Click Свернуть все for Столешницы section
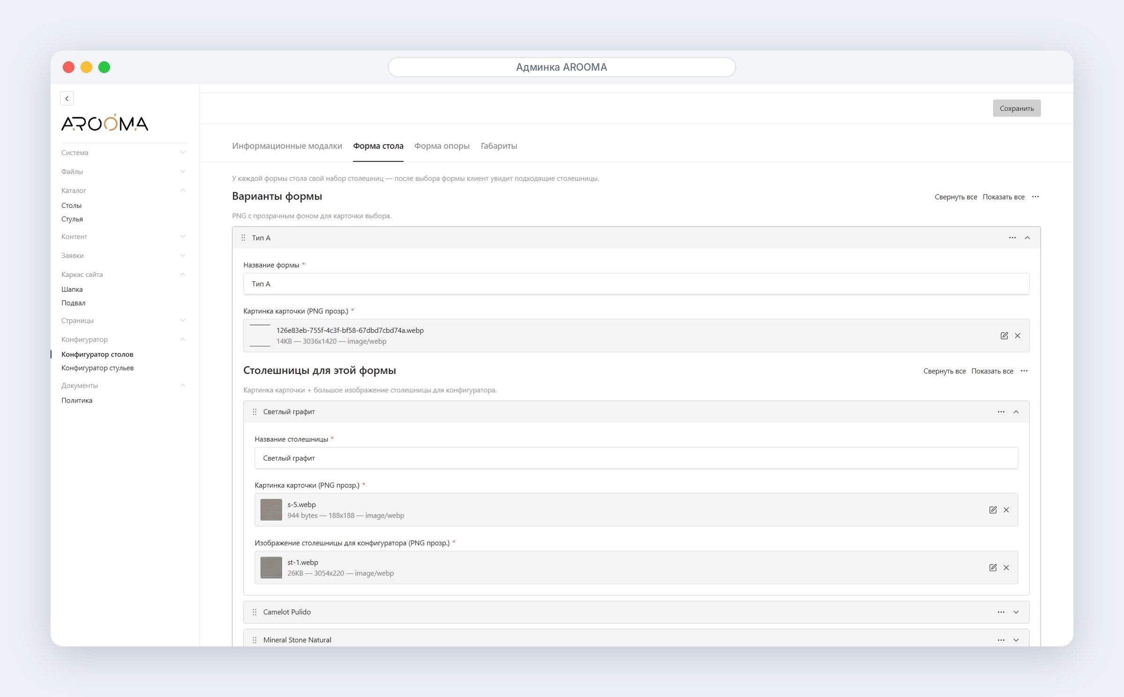Image resolution: width=1124 pixels, height=697 pixels. [945, 371]
